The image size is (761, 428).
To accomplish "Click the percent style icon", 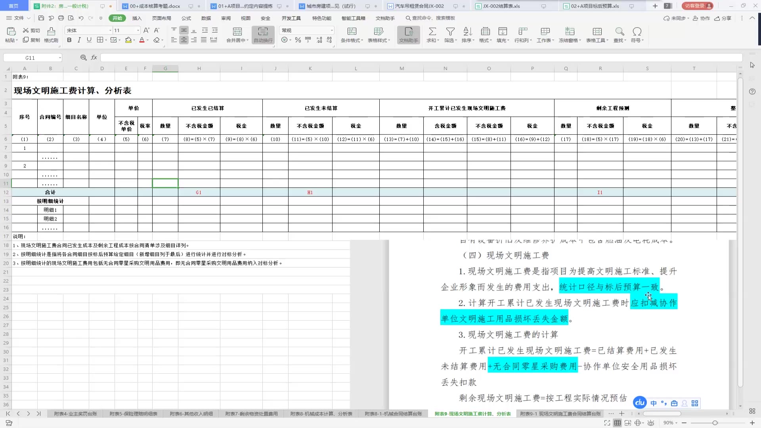I will (x=298, y=40).
